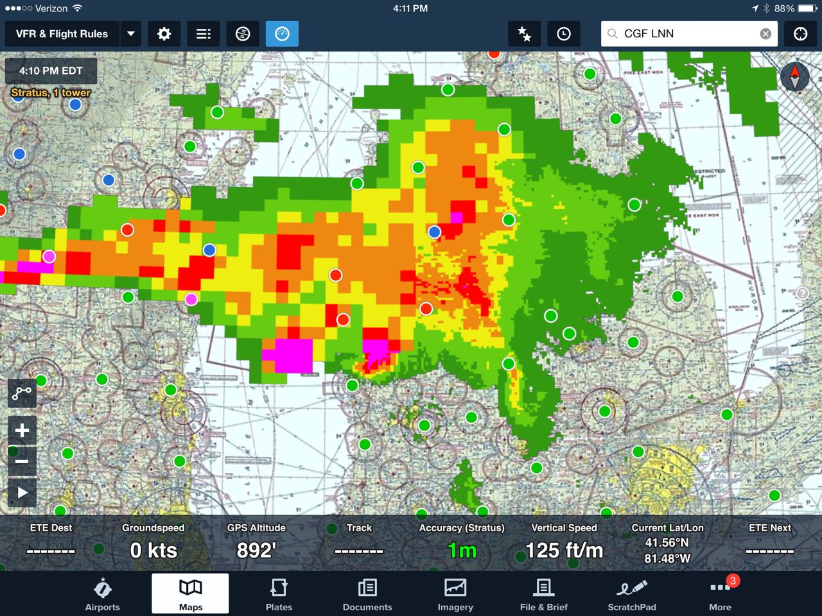Tap the route editor ruler tool
Screen dimensions: 822x616
(x=22, y=393)
